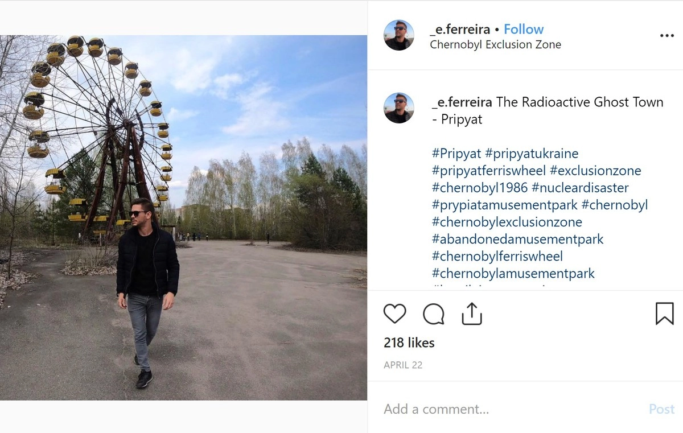This screenshot has width=683, height=433.
Task: Open the header profile avatar
Action: (x=399, y=35)
